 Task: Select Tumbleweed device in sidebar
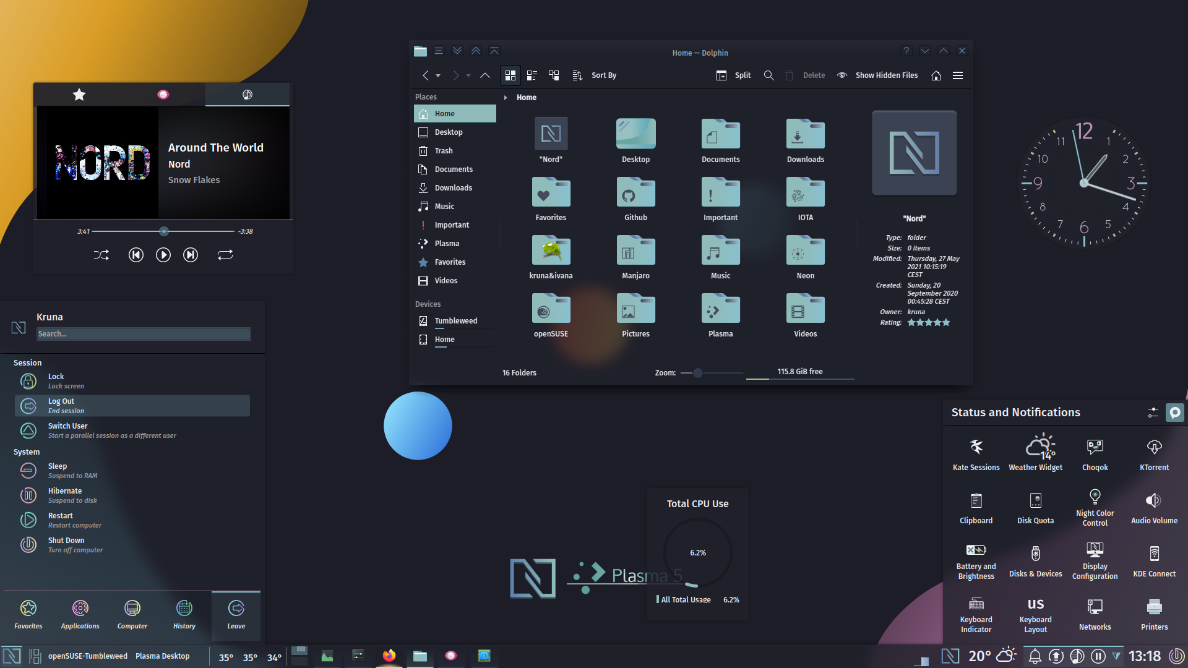[455, 321]
